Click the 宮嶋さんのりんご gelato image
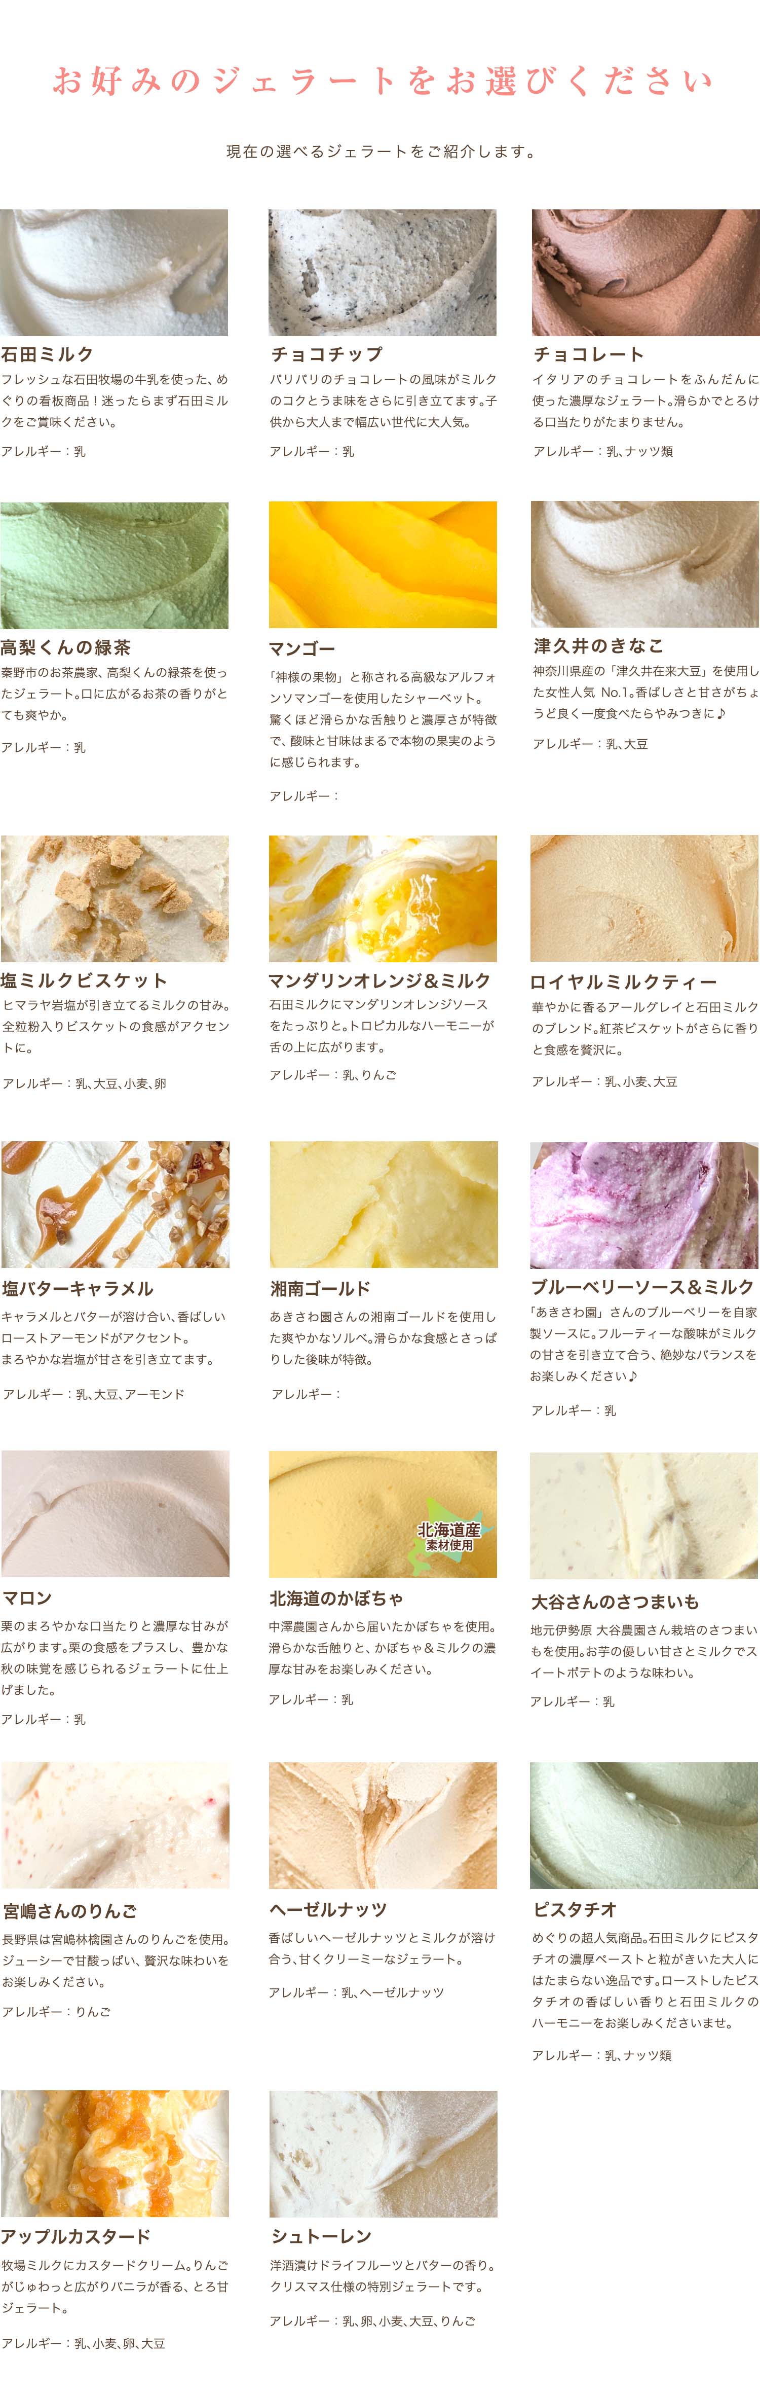 (x=115, y=1825)
